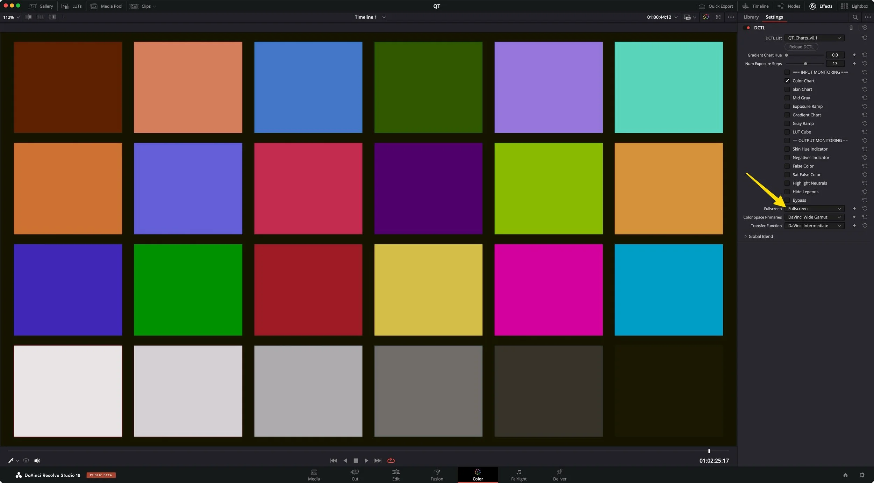Mute audio with the speaker icon

[37, 461]
